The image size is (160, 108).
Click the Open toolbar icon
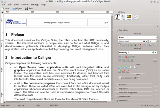pos(14,9)
